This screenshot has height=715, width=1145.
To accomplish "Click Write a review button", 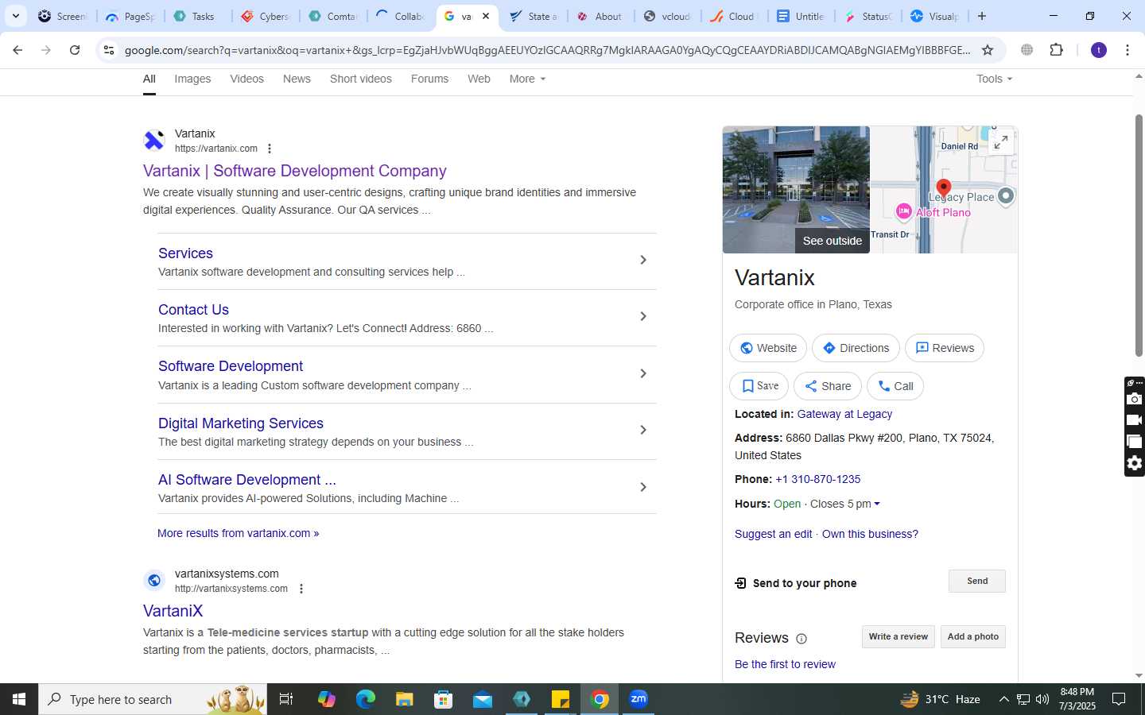I will click(x=899, y=636).
